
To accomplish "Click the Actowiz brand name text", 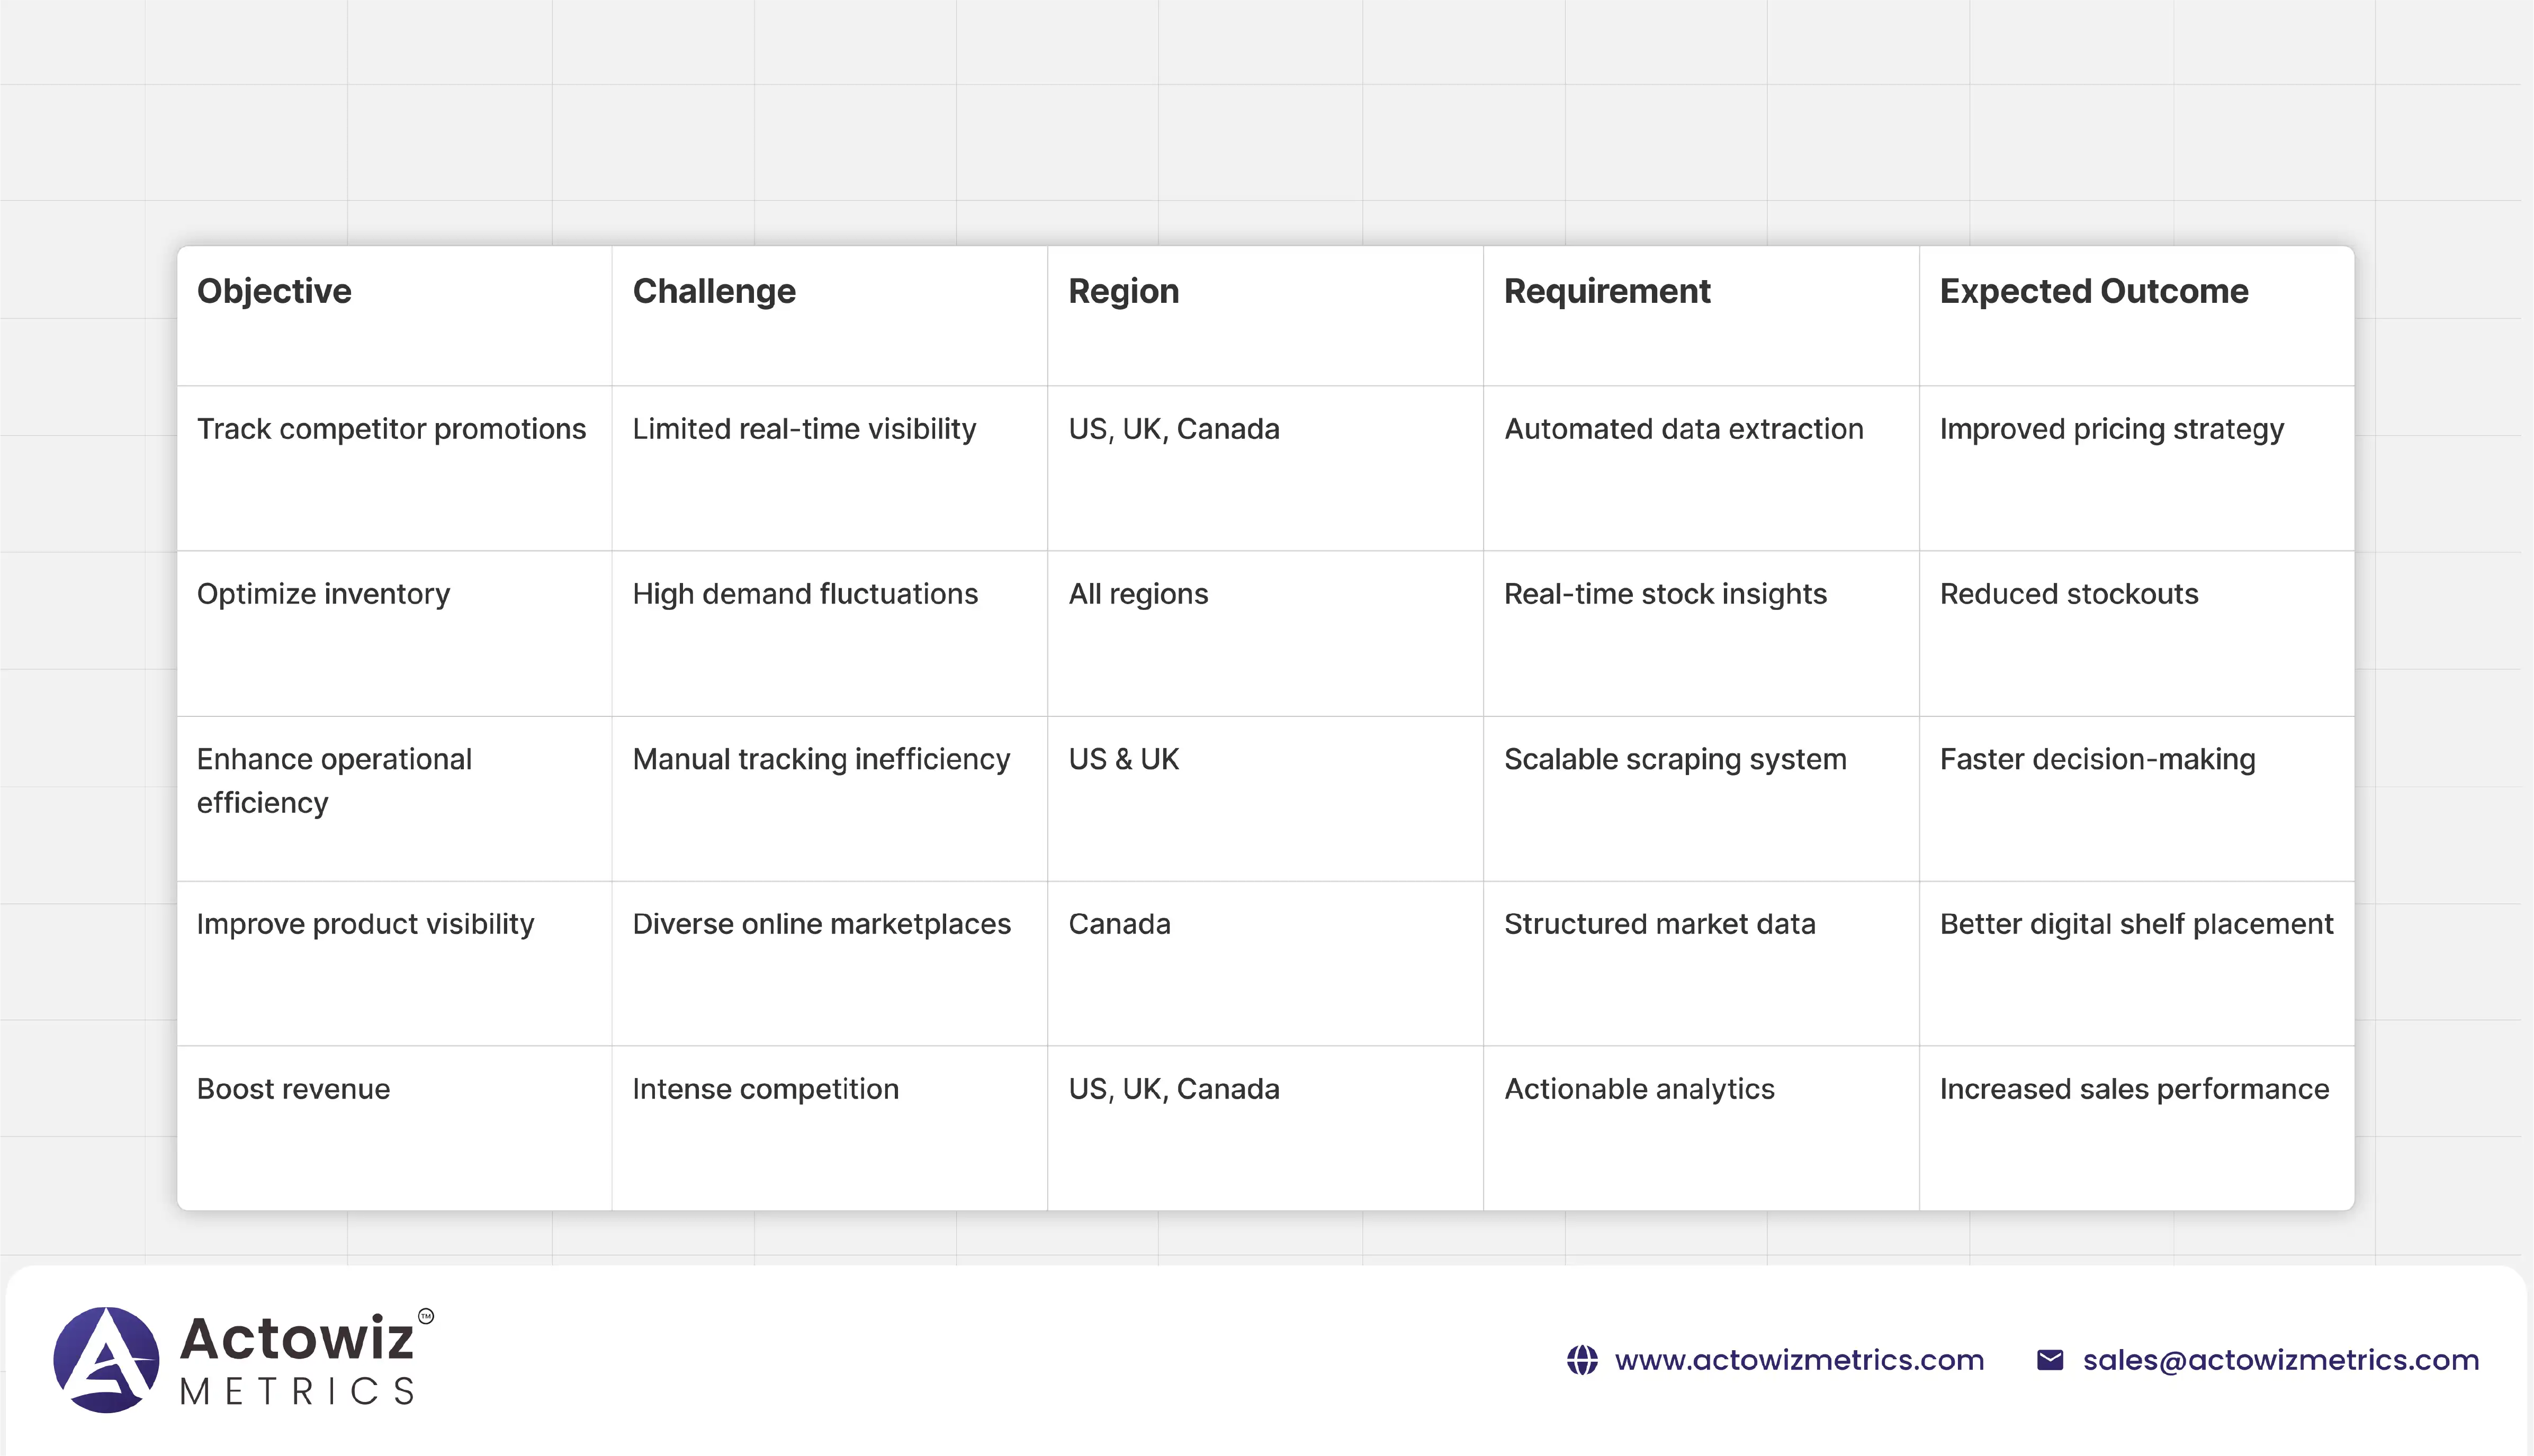I will (x=297, y=1338).
